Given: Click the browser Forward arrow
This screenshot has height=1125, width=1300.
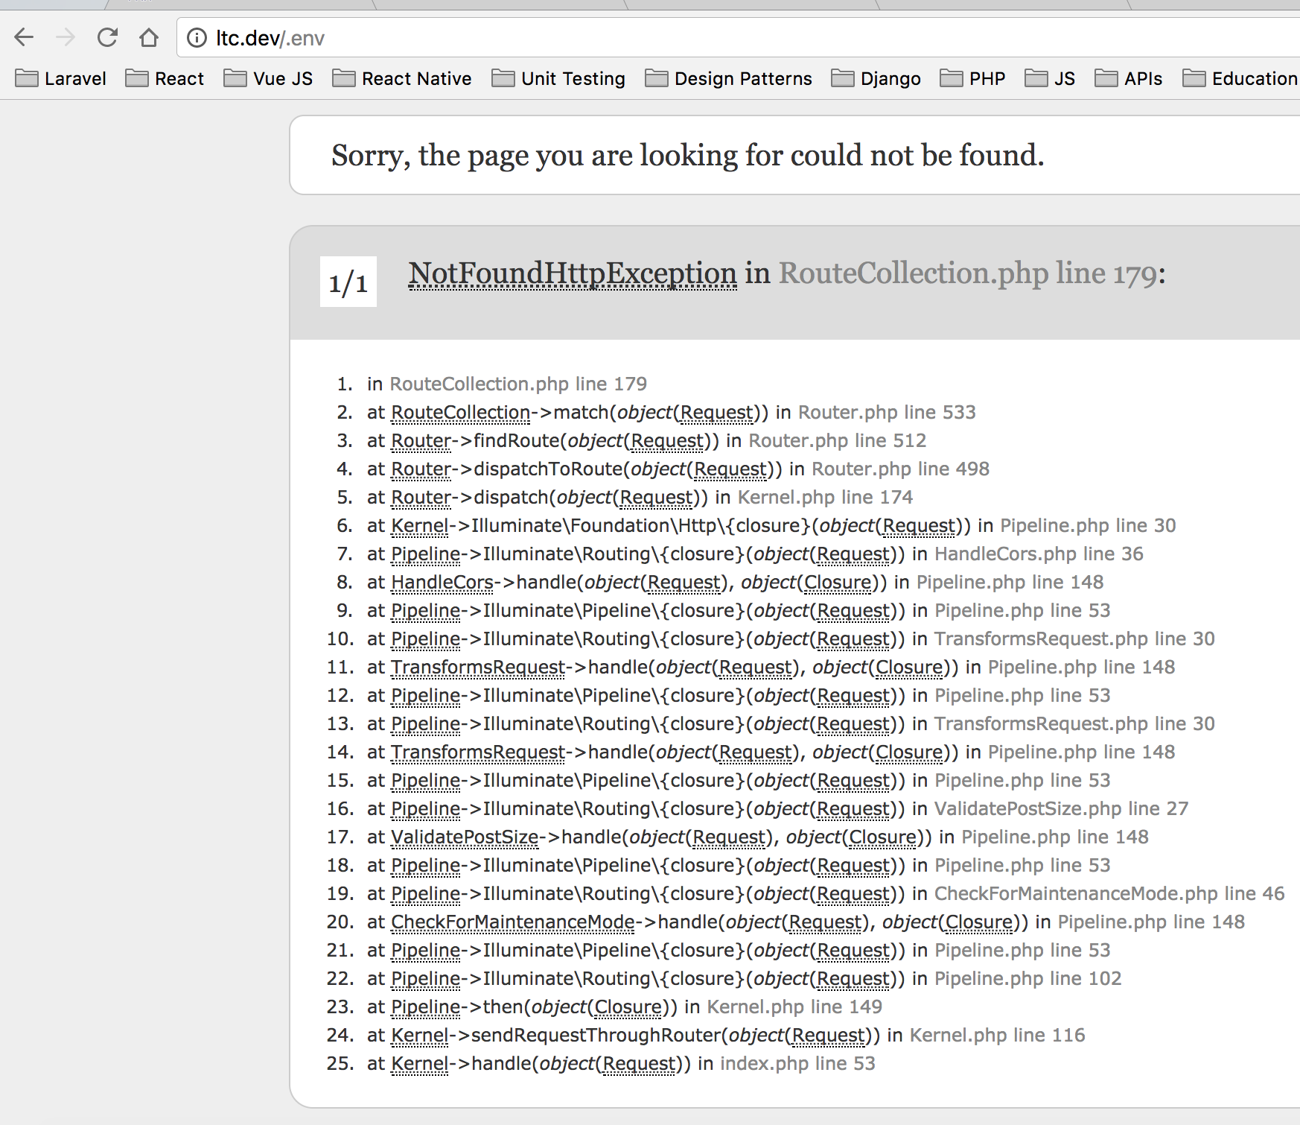Looking at the screenshot, I should click(66, 37).
